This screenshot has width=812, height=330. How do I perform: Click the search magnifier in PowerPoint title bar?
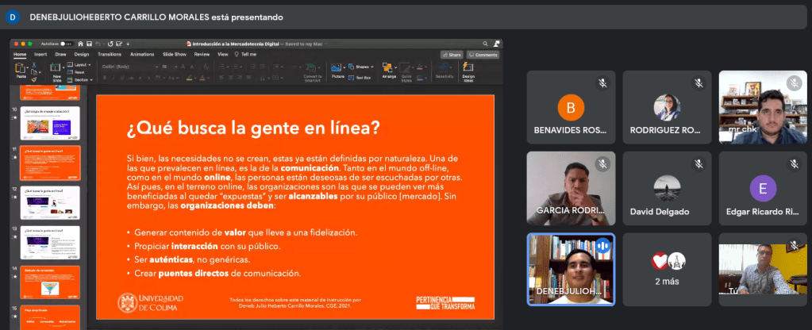tap(487, 43)
